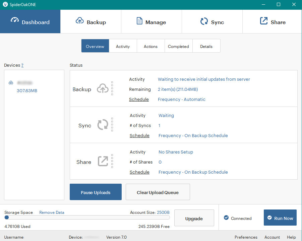Click the '245.239GB Free' label
The height and width of the screenshot is (241, 302).
154,227
